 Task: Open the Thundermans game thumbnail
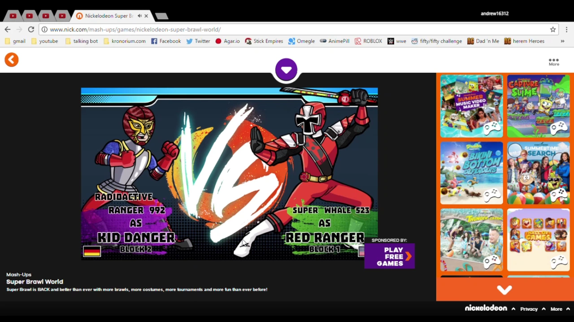(x=471, y=240)
